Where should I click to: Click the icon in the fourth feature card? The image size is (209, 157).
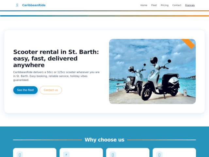[159, 155]
